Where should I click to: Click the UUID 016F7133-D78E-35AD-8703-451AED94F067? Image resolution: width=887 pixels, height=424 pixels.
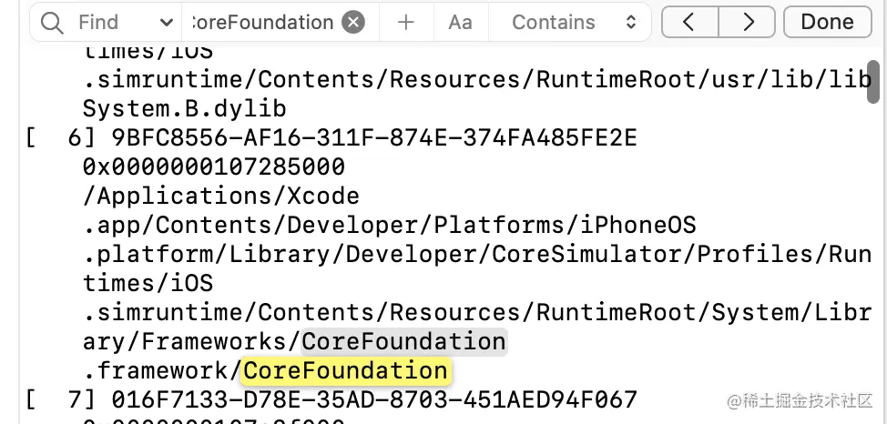pyautogui.click(x=373, y=400)
